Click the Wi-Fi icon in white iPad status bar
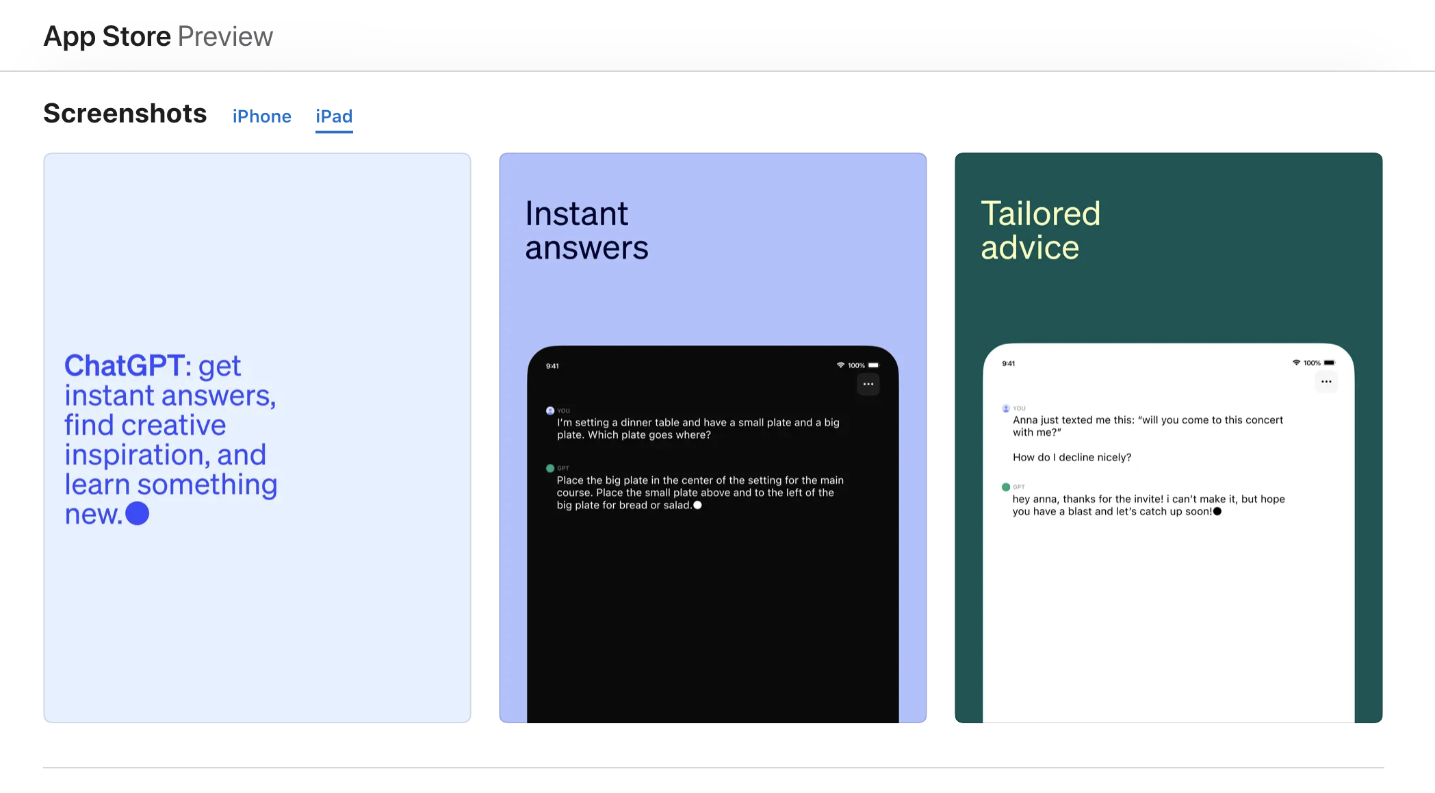The width and height of the screenshot is (1435, 793). coord(1295,363)
